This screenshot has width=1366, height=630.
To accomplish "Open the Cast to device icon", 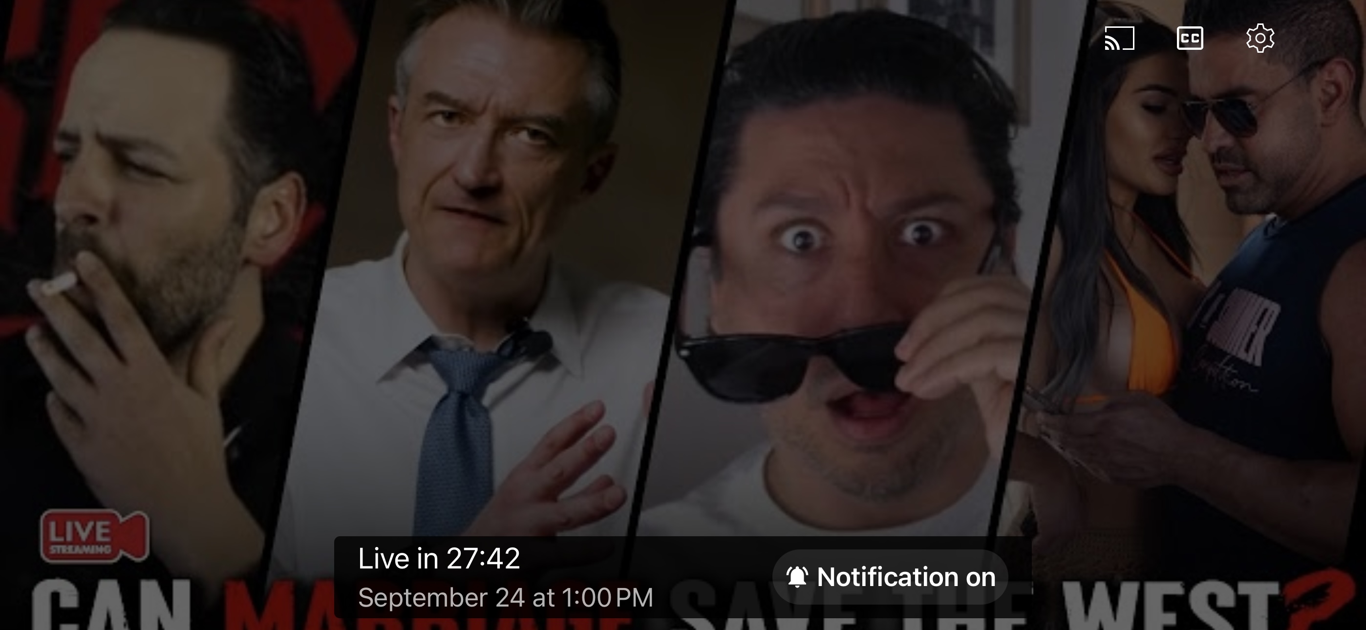I will pyautogui.click(x=1119, y=39).
